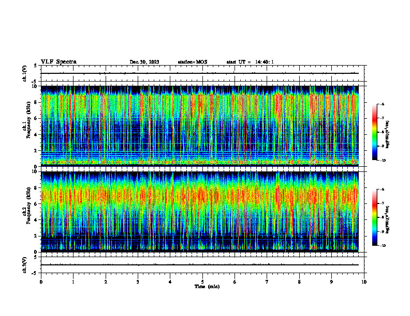
Task: Click the "start UT = 14:40: 1" text
Action: [x=250, y=62]
